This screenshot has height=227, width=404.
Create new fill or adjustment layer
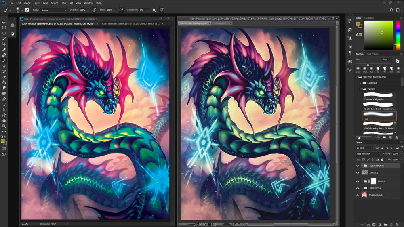pos(380,225)
